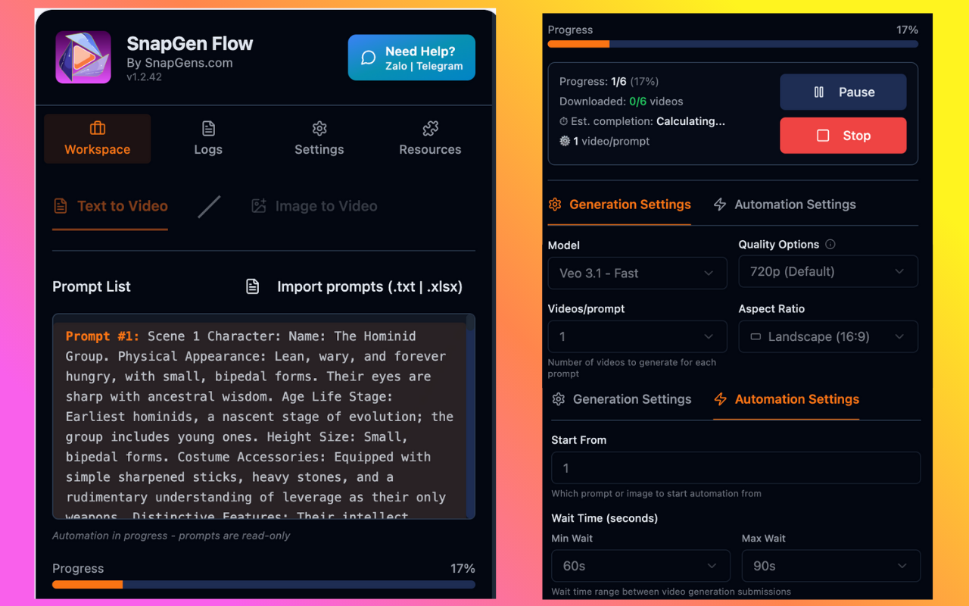
Task: Click the Logs document icon
Action: [x=208, y=128]
